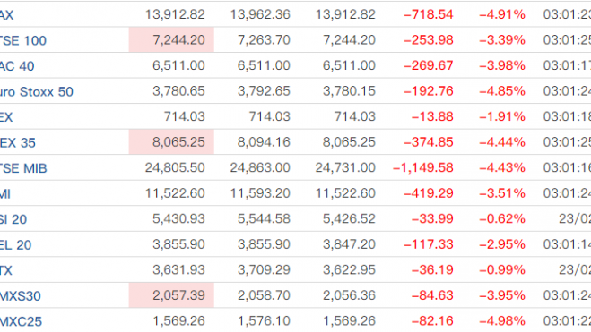The height and width of the screenshot is (332, 591).
Task: Click the highlighted 7,244.20 last price cell
Action: coord(171,39)
